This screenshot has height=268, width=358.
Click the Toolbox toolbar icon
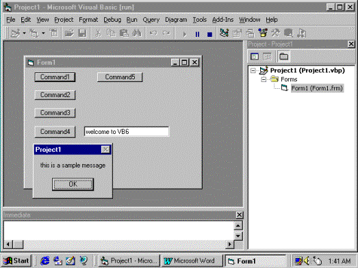tap(275, 33)
